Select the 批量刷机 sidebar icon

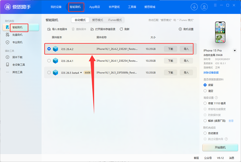(x=7, y=35)
